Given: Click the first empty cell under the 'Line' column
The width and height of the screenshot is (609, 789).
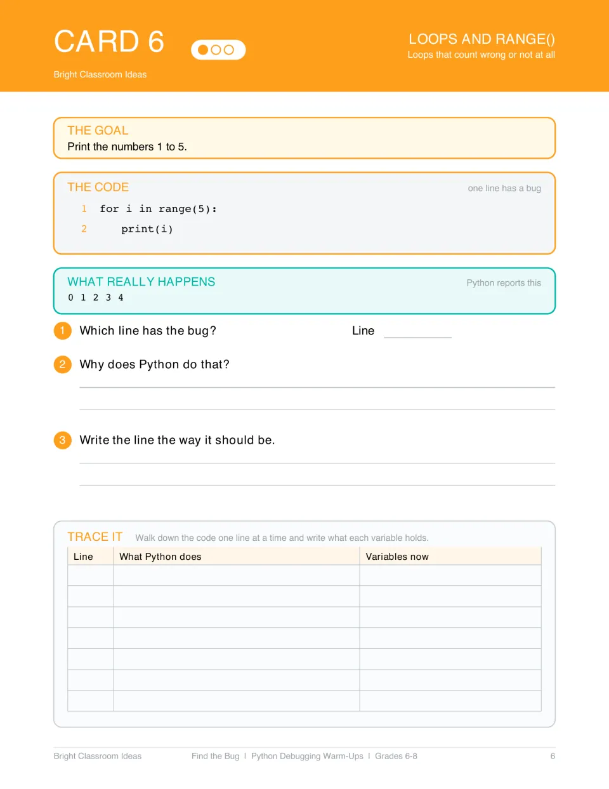Looking at the screenshot, I should point(90,575).
